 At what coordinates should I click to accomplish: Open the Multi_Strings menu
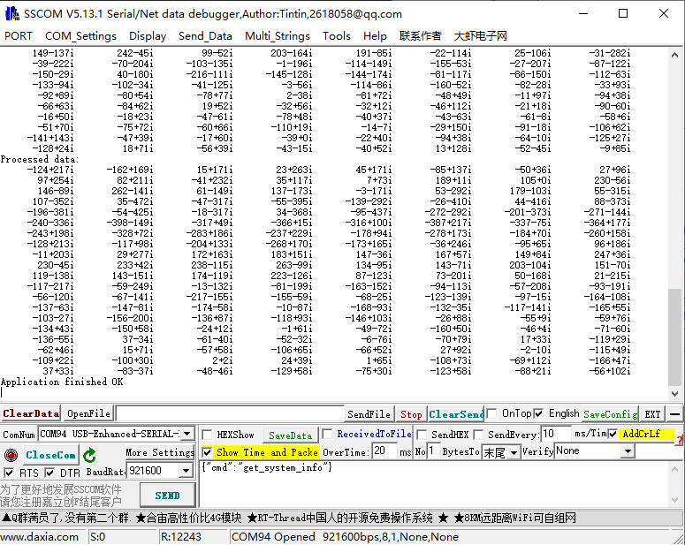(278, 36)
